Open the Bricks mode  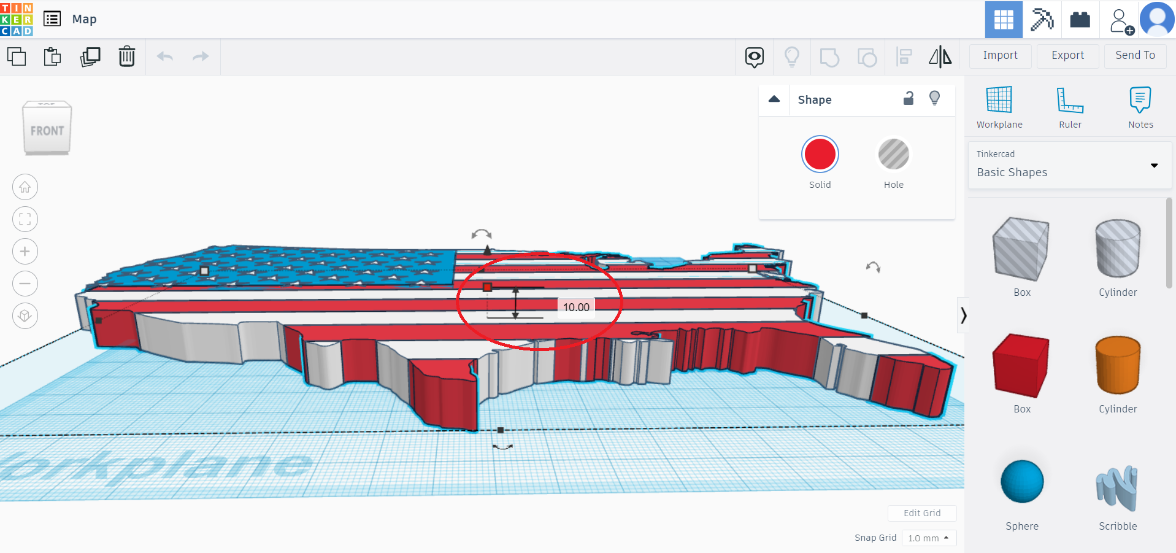1080,20
